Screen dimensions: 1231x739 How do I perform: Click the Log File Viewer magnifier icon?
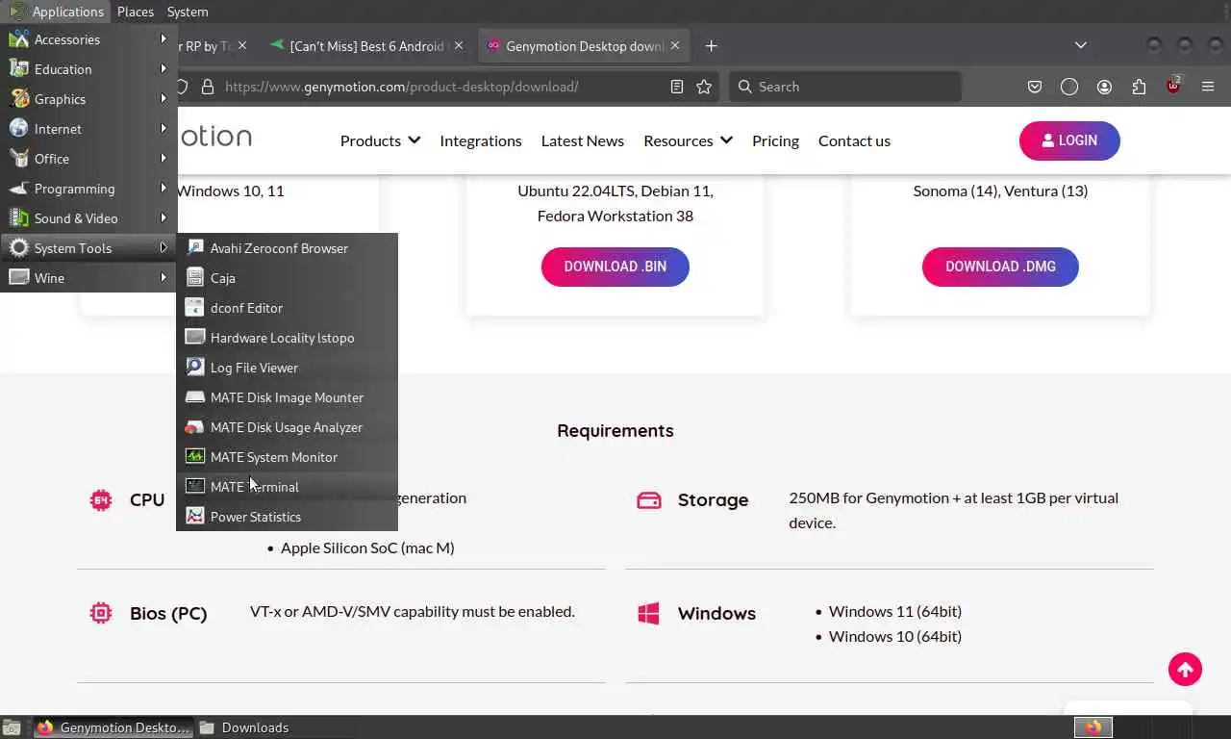tap(195, 368)
